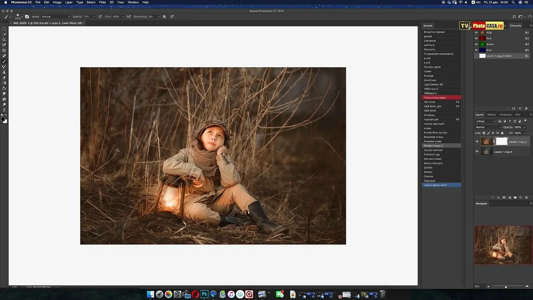Select the Levels 1 copy 5 layer mask thumbnail
The image size is (533, 300).
tap(501, 141)
